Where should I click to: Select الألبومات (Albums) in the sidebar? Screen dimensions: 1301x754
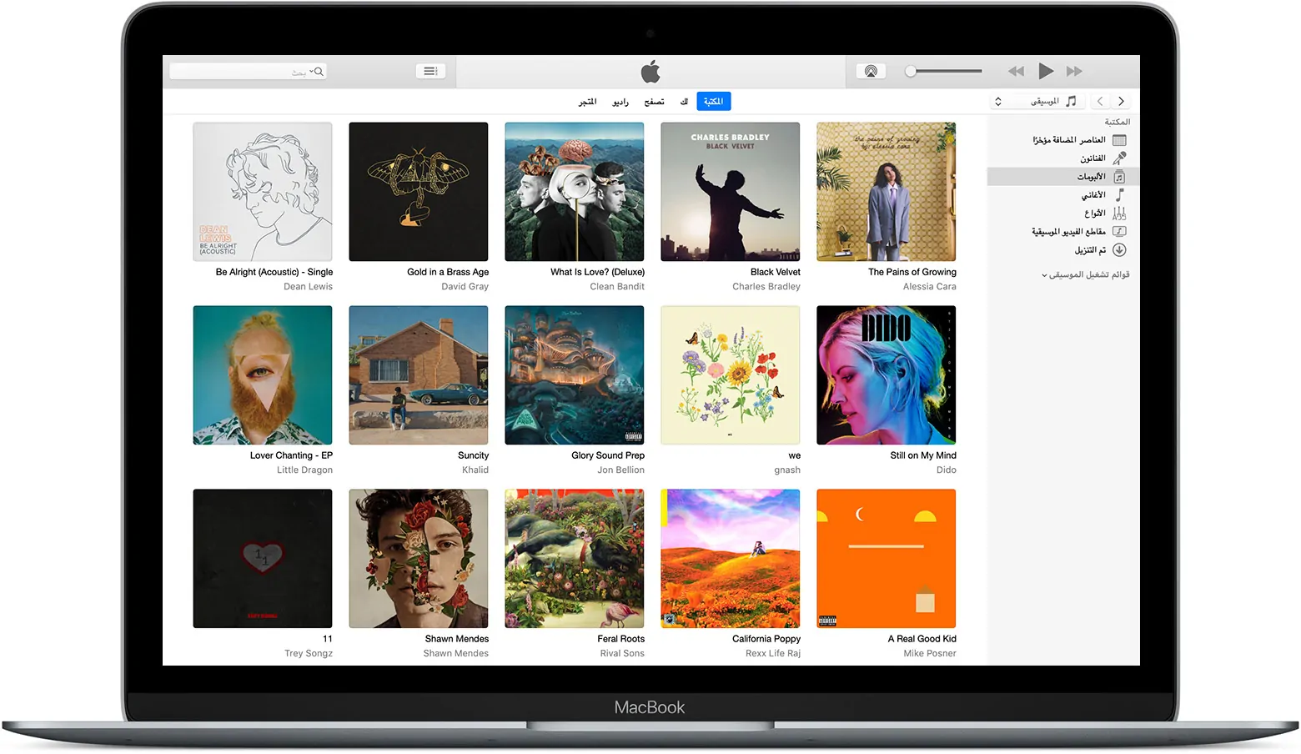click(1063, 177)
